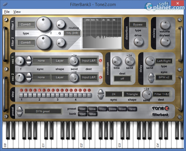The height and width of the screenshot is (151, 186).
Task: Toggle step sequencer button under number 3
Action: click(x=58, y=95)
